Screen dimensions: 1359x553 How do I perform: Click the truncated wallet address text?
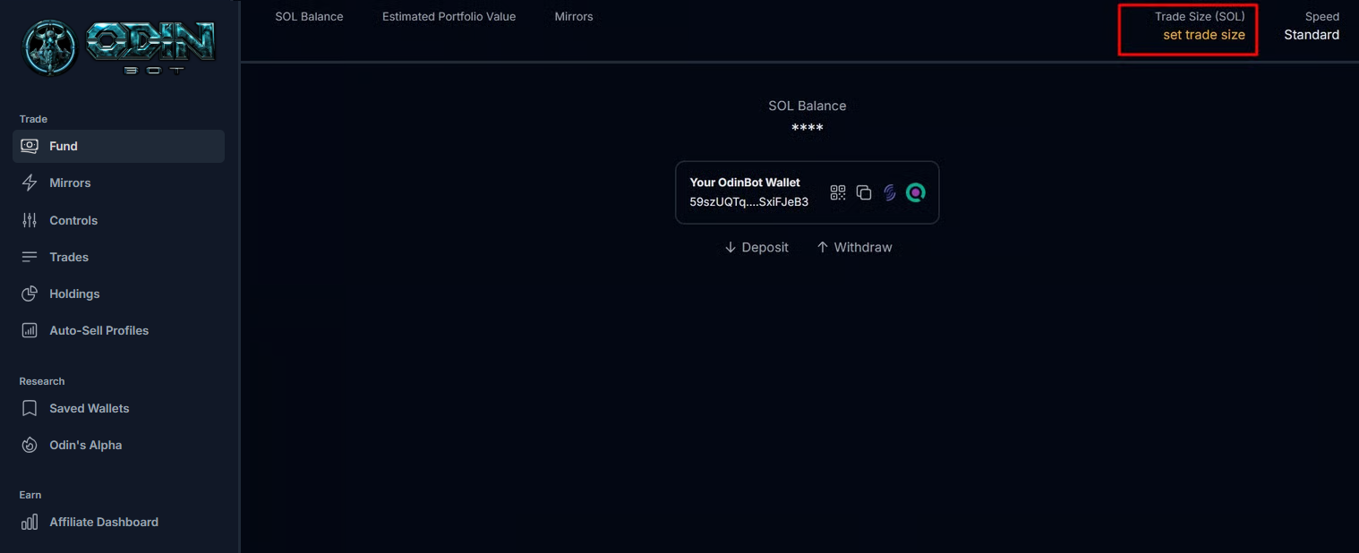point(748,202)
